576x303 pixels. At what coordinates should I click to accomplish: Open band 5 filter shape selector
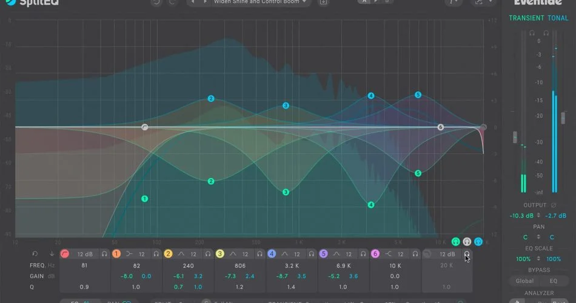[337, 254]
